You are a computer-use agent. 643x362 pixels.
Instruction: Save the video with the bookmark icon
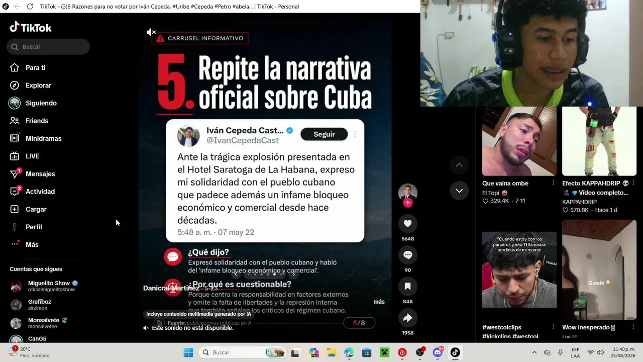click(407, 287)
